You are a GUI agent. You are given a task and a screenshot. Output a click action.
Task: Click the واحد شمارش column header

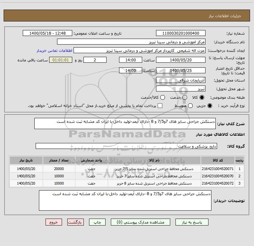tap(91, 160)
